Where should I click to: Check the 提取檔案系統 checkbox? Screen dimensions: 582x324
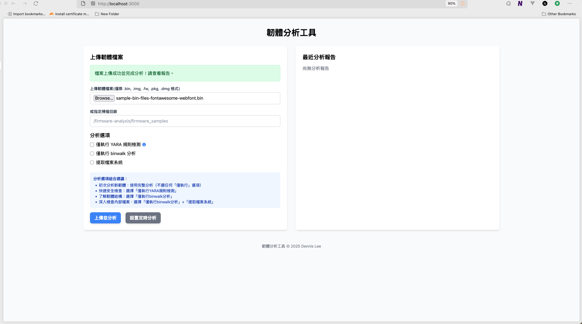(x=92, y=162)
